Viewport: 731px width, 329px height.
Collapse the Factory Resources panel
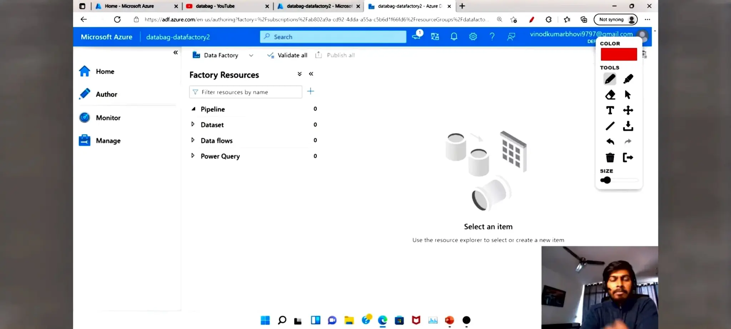click(311, 74)
